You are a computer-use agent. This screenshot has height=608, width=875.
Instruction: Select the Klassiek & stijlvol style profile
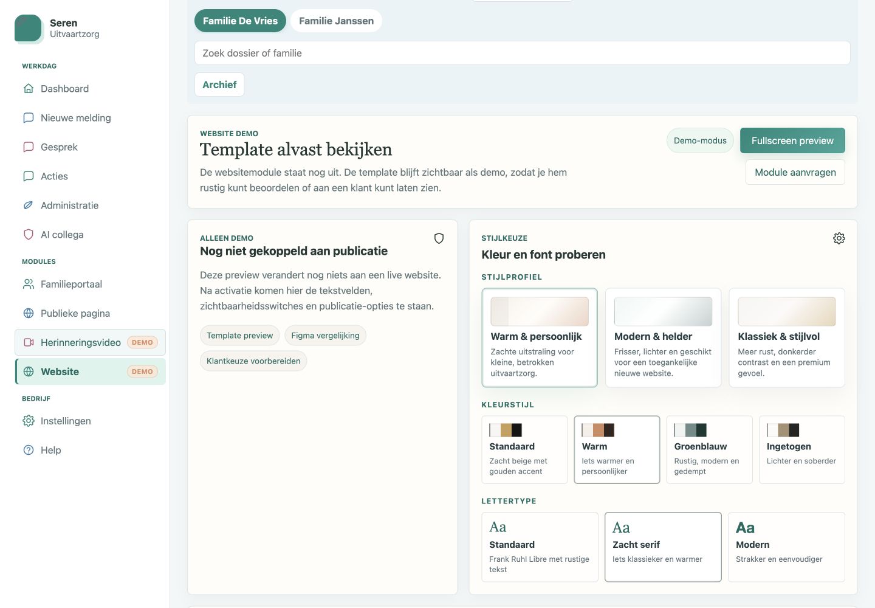787,337
